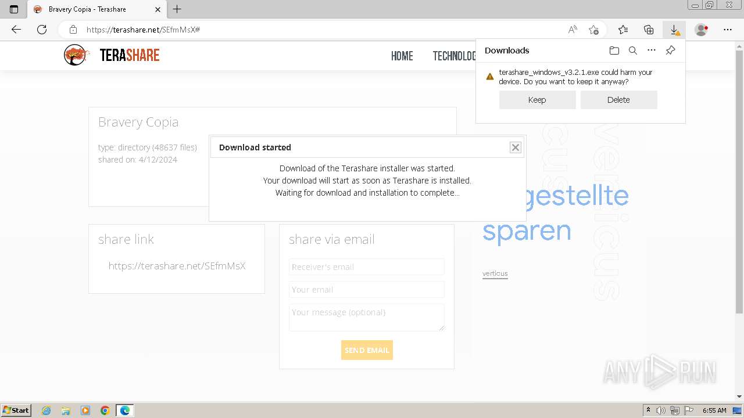Image resolution: width=744 pixels, height=418 pixels.
Task: Open Downloads folder icon
Action: click(614, 51)
